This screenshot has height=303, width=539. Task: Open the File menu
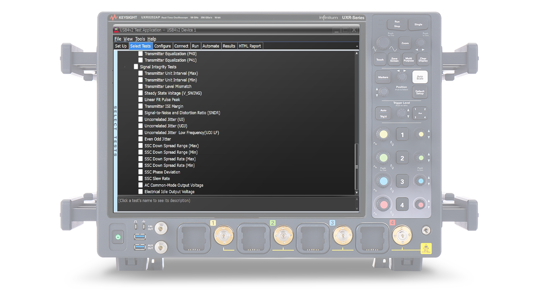(118, 39)
